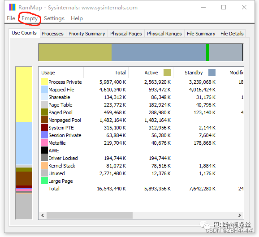259x237 pixels.
Task: Select the Mapped File row label
Action: (61, 90)
